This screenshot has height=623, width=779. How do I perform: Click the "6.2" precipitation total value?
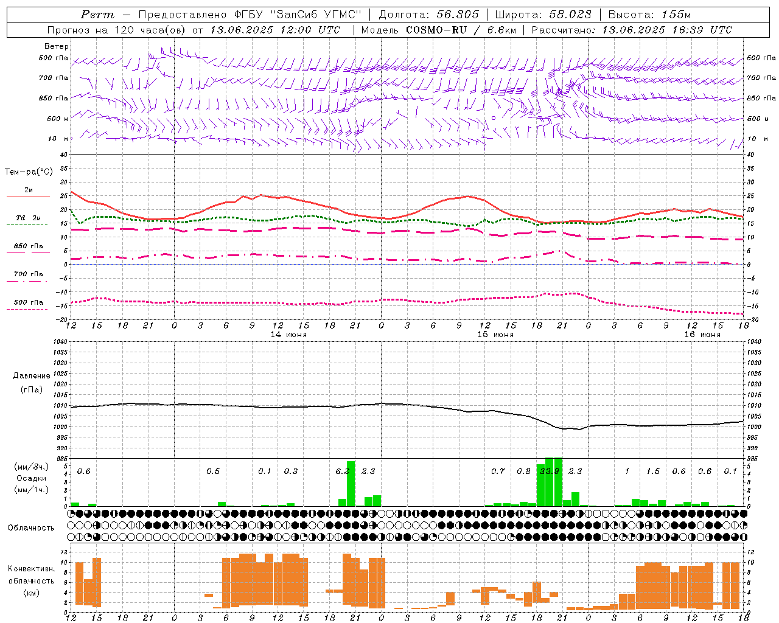click(x=343, y=471)
